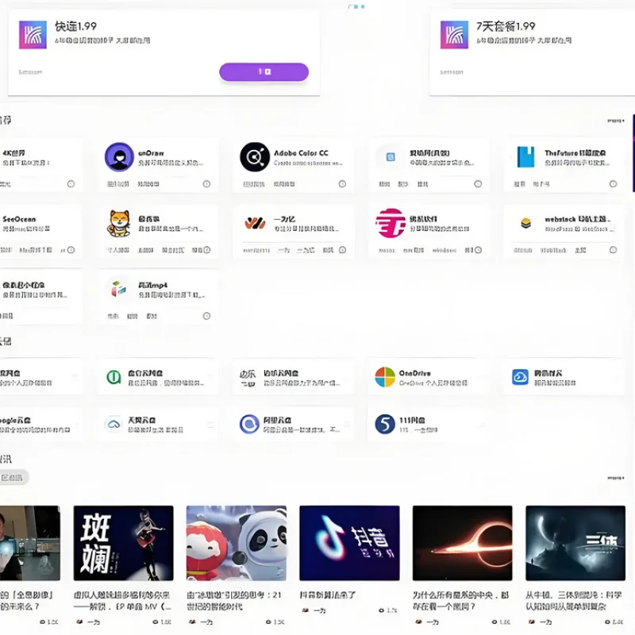
Task: Open the green circle cloud drive icon
Action: tap(114, 377)
